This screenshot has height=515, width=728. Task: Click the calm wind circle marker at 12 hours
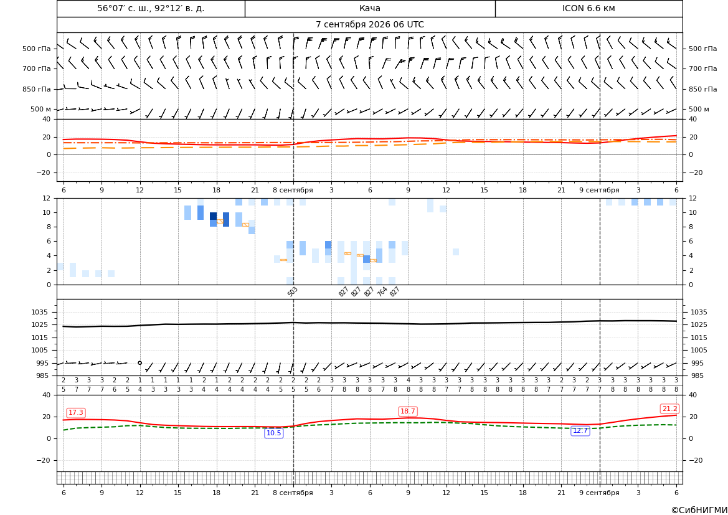pos(139,362)
